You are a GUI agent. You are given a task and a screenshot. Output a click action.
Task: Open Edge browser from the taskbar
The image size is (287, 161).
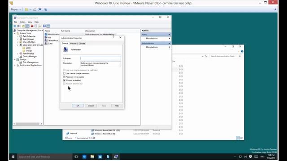coord(84,157)
